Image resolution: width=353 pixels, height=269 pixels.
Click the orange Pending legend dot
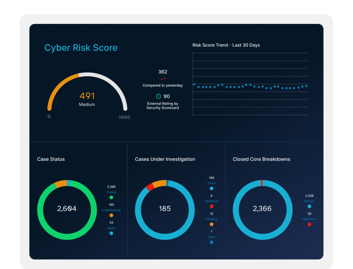(212, 224)
